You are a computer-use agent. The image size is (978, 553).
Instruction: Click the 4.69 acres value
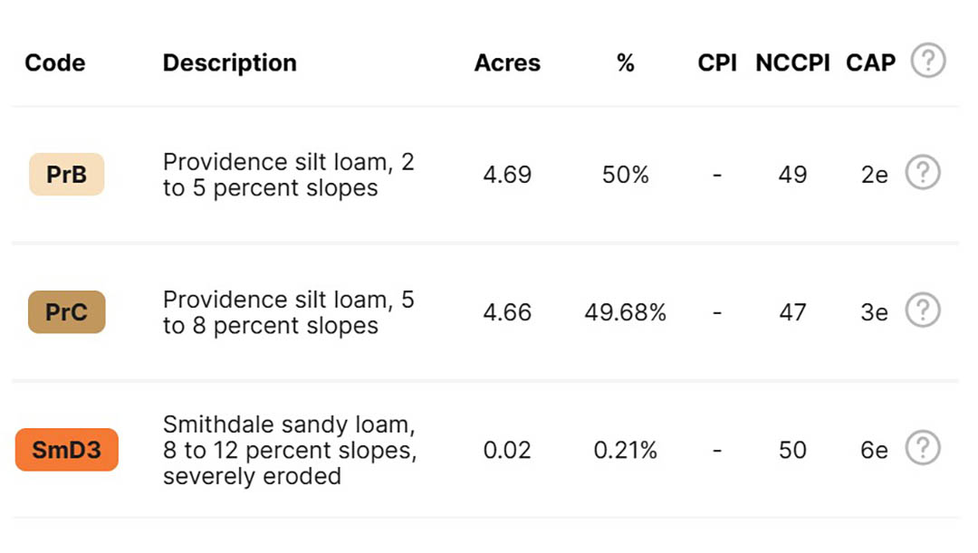(x=507, y=175)
